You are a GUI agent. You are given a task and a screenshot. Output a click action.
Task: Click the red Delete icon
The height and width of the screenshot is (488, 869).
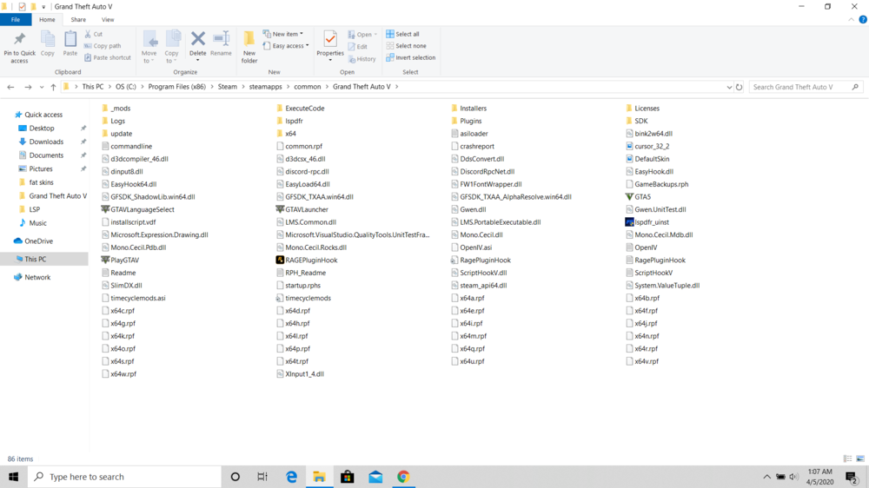click(x=198, y=39)
